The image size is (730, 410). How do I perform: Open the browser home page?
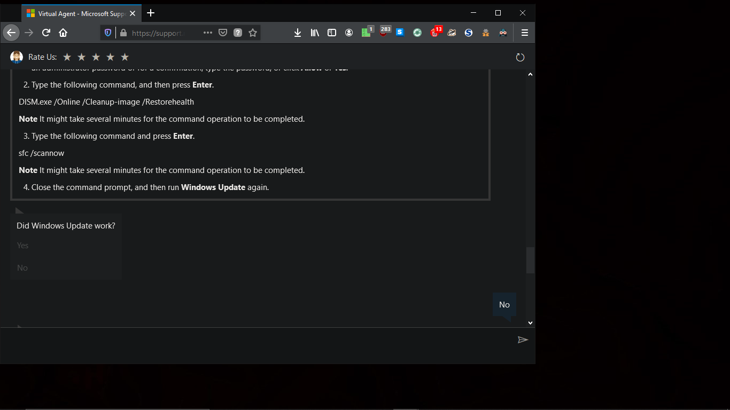(63, 33)
